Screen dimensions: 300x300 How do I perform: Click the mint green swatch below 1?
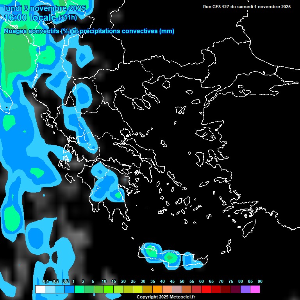(x=79, y=289)
